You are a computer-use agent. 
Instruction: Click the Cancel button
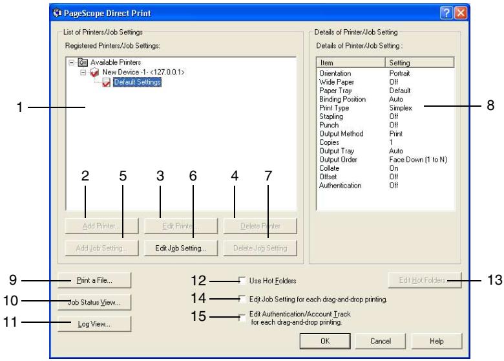point(381,341)
